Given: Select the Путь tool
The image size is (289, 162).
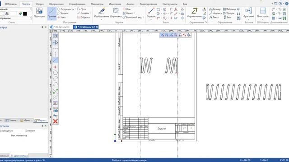Looking at the screenshot, I should click(81, 9).
